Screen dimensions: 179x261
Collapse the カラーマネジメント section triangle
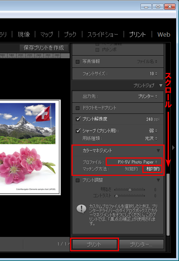click(x=158, y=151)
